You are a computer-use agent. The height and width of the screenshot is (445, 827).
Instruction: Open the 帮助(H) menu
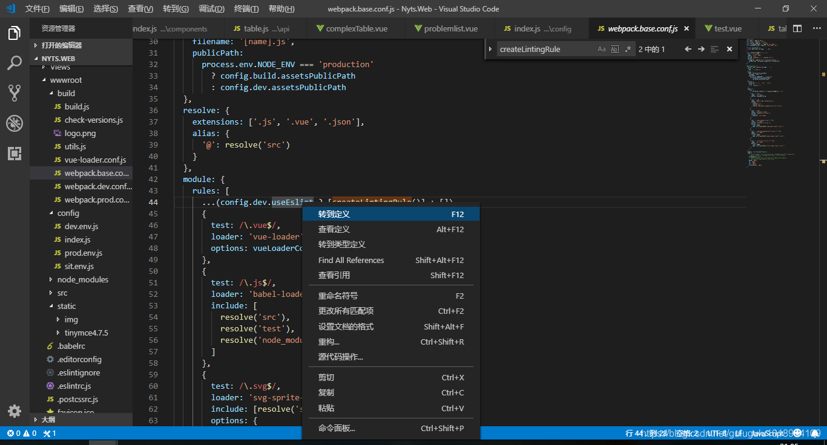[281, 9]
